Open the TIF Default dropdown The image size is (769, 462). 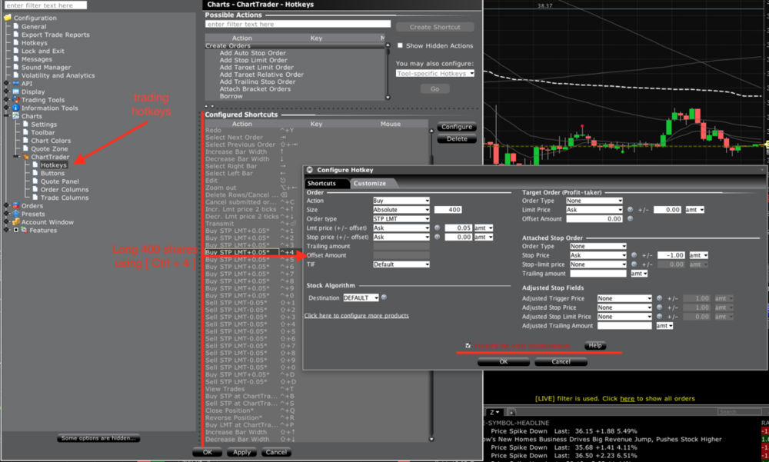(x=401, y=264)
